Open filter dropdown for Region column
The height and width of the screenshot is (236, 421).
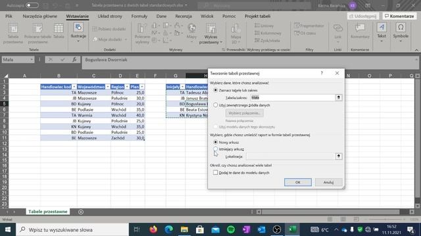tap(127, 87)
